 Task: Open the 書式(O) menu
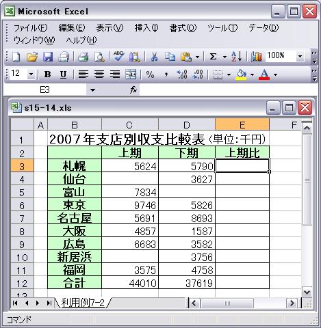point(183,28)
